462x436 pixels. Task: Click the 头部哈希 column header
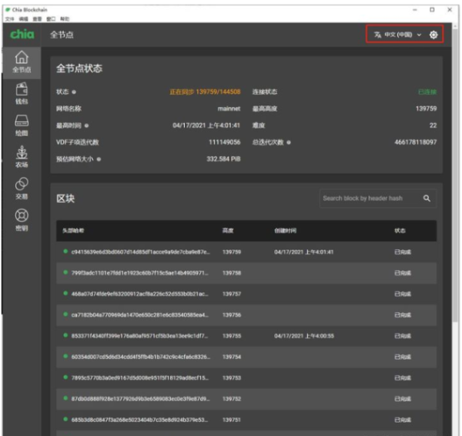[x=73, y=231]
